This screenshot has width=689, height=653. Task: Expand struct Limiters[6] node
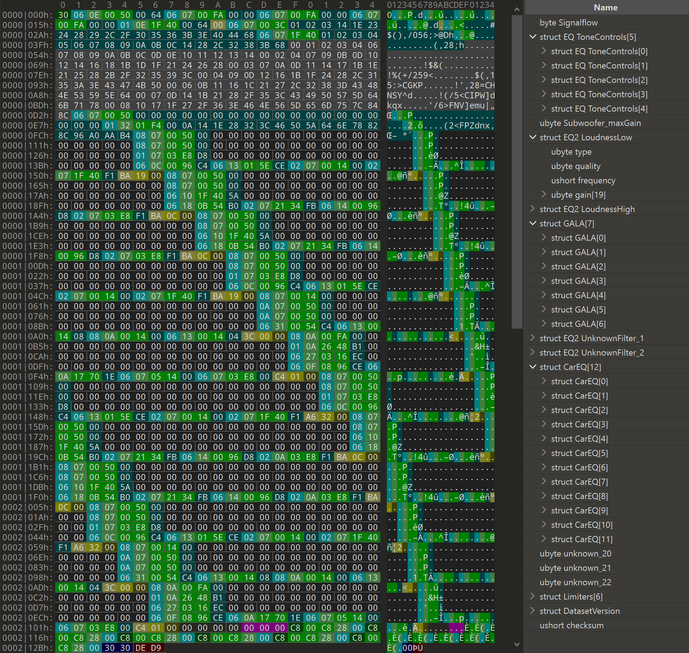pyautogui.click(x=533, y=597)
